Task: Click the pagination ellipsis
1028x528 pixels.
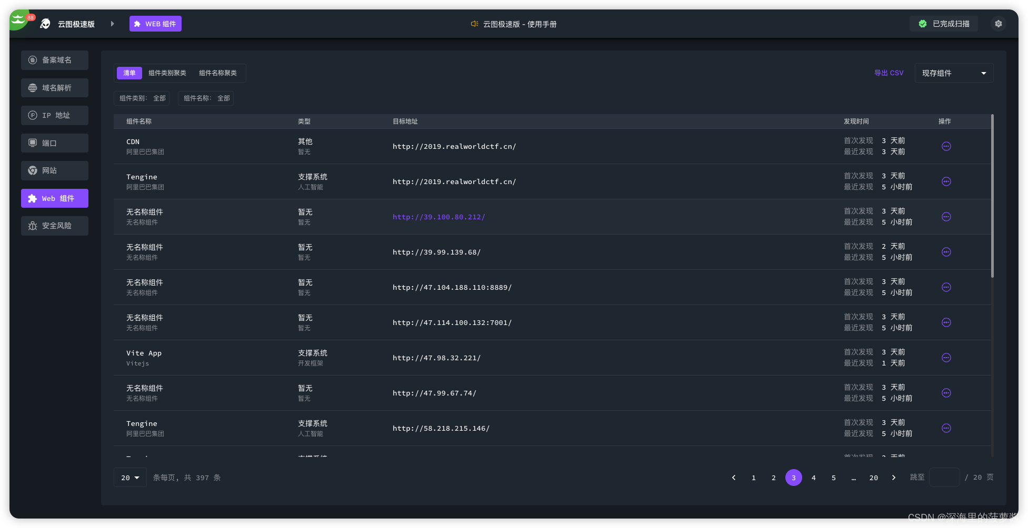Action: (853, 478)
